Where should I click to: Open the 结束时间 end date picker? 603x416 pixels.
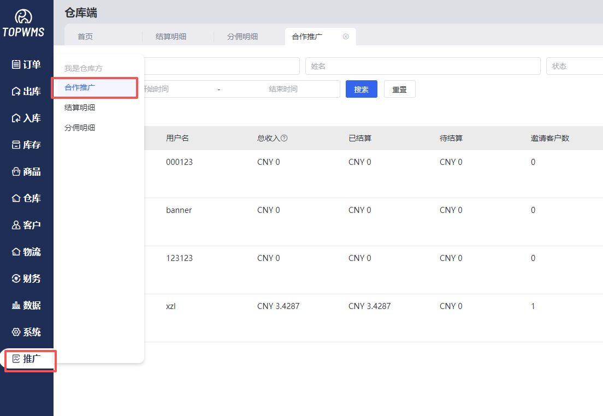tap(283, 89)
